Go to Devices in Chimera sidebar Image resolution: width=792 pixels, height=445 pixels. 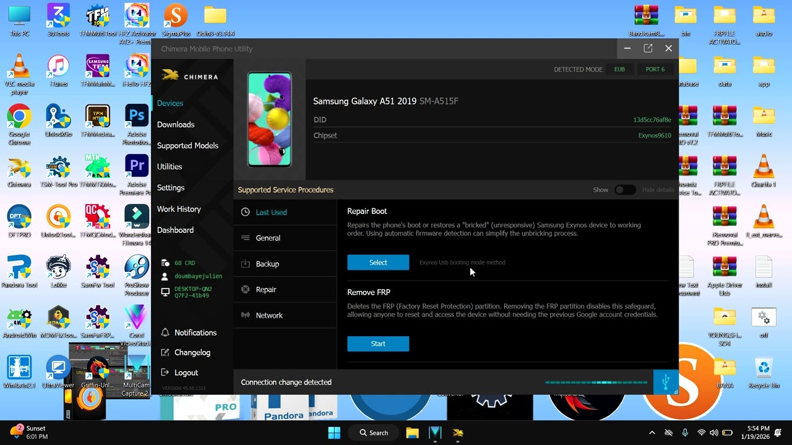tap(170, 103)
